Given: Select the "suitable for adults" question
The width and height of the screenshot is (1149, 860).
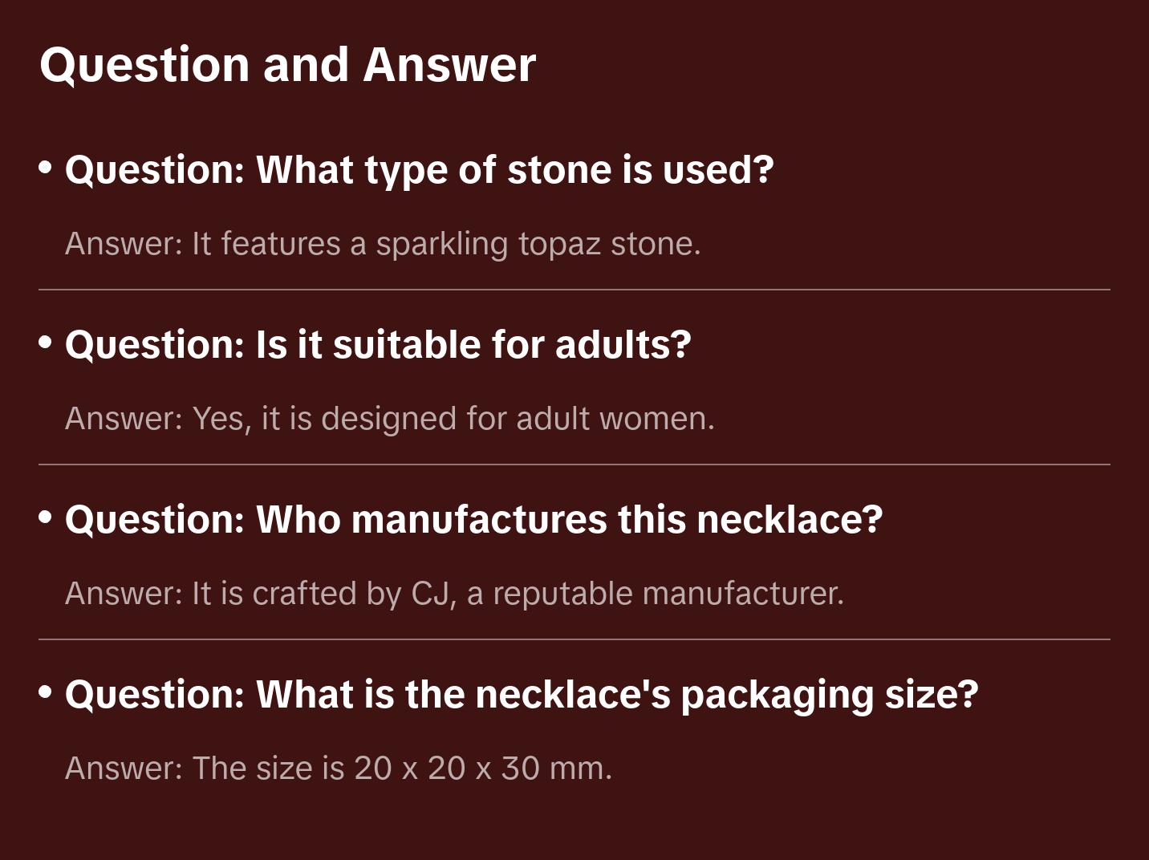Looking at the screenshot, I should click(x=378, y=345).
